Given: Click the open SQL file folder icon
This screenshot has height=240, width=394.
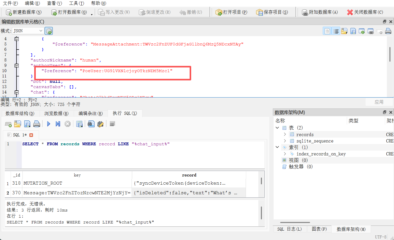Looking at the screenshot, I should 17,124.
